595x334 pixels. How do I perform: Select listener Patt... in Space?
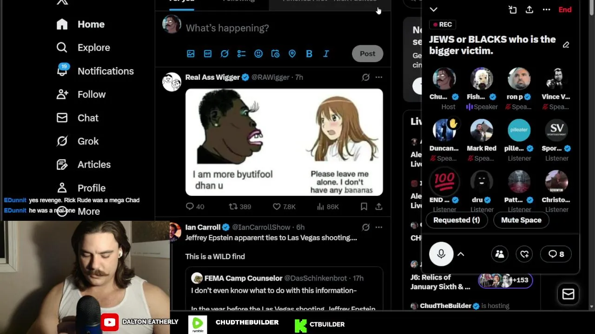point(519,182)
